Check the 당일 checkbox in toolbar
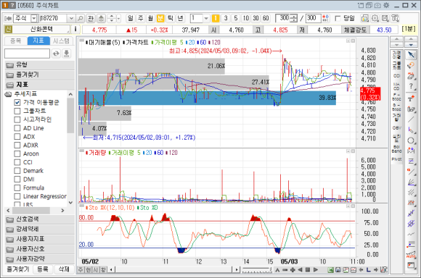The height and width of the screenshot is (278, 421). coord(338,19)
